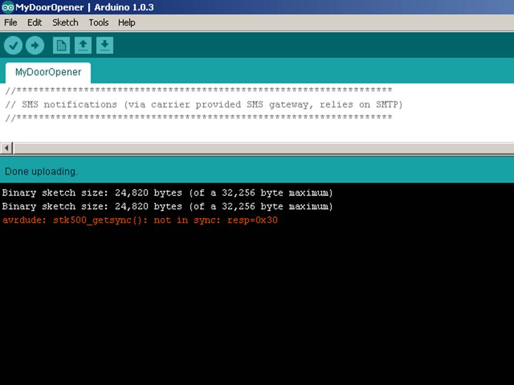Click the asterisk comment line below SMS notifications
The height and width of the screenshot is (385, 514).
198,118
